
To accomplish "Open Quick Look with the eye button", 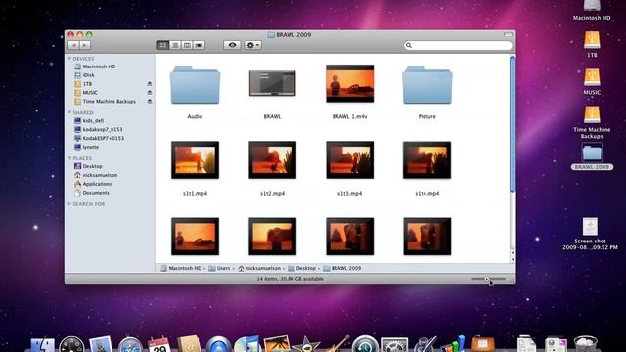I will coord(232,45).
